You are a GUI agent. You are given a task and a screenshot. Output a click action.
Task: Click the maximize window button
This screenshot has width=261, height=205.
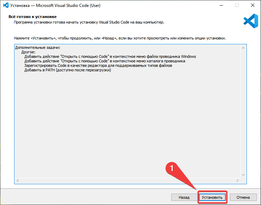[237, 5]
